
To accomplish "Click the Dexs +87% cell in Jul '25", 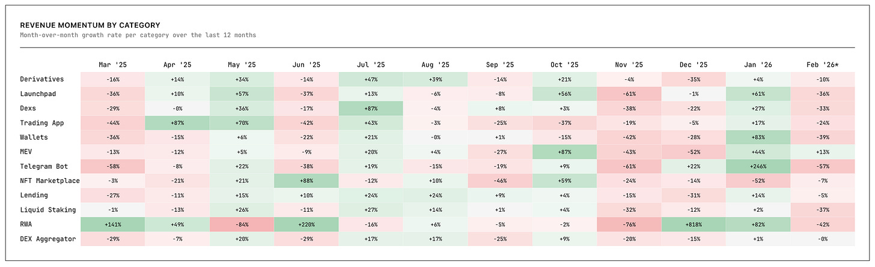I will 371,108.
